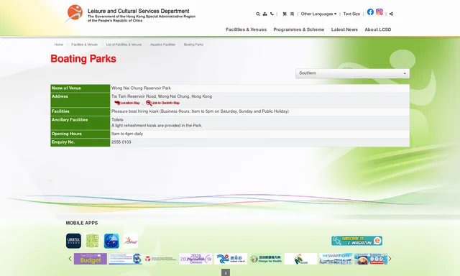Open the LCSD Facebook page icon
Viewport: 460px width, 276px height.
point(370,11)
